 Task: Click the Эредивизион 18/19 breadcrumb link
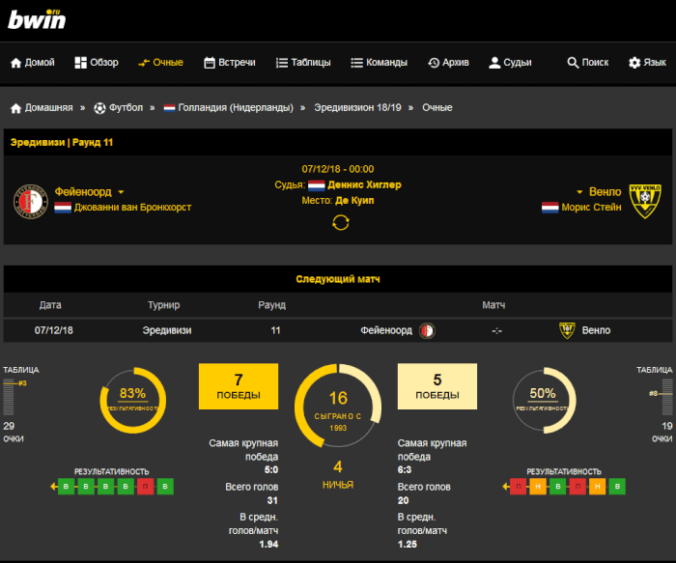point(357,108)
